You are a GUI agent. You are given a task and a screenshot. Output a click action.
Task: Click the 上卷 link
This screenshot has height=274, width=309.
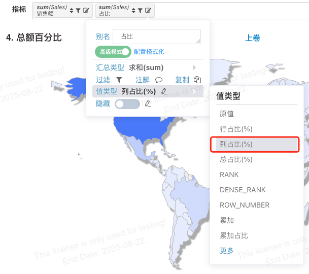tap(253, 38)
